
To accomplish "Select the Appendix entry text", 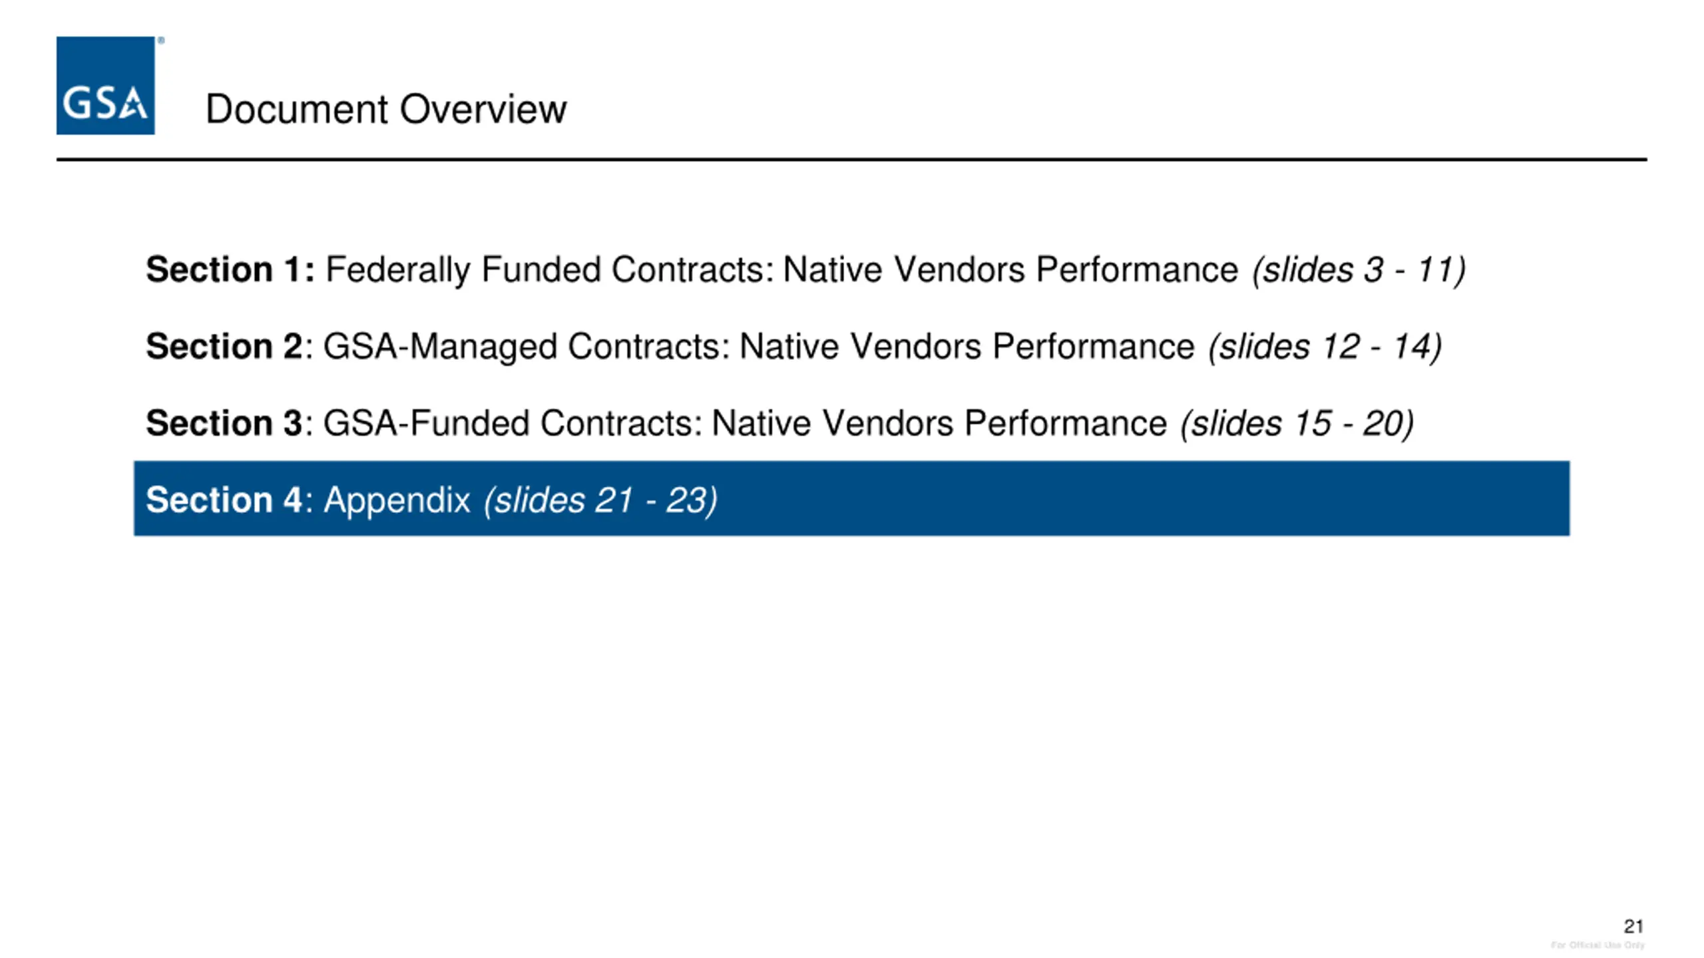I will pos(397,500).
